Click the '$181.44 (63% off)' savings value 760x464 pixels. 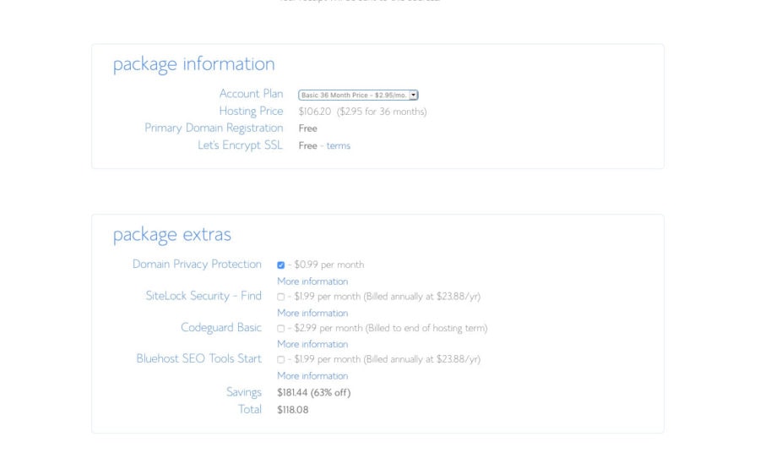pos(313,392)
